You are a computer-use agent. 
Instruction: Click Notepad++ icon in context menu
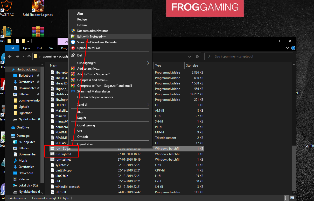pos(73,37)
